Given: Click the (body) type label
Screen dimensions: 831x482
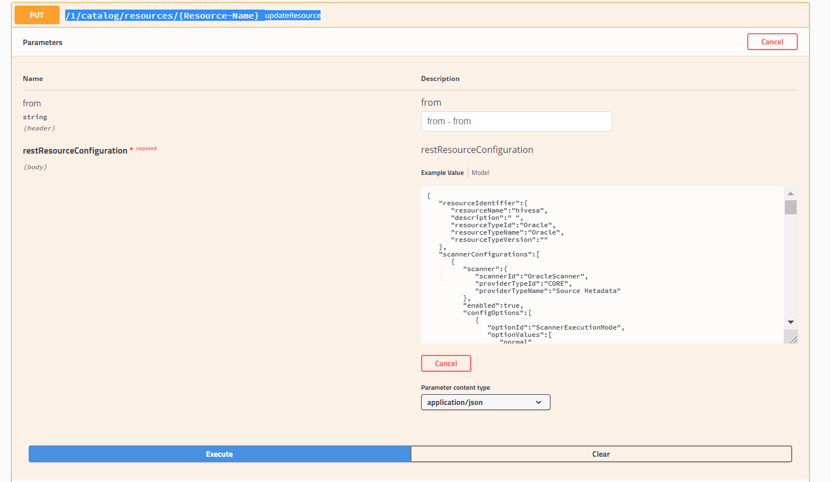Looking at the screenshot, I should pyautogui.click(x=35, y=167).
